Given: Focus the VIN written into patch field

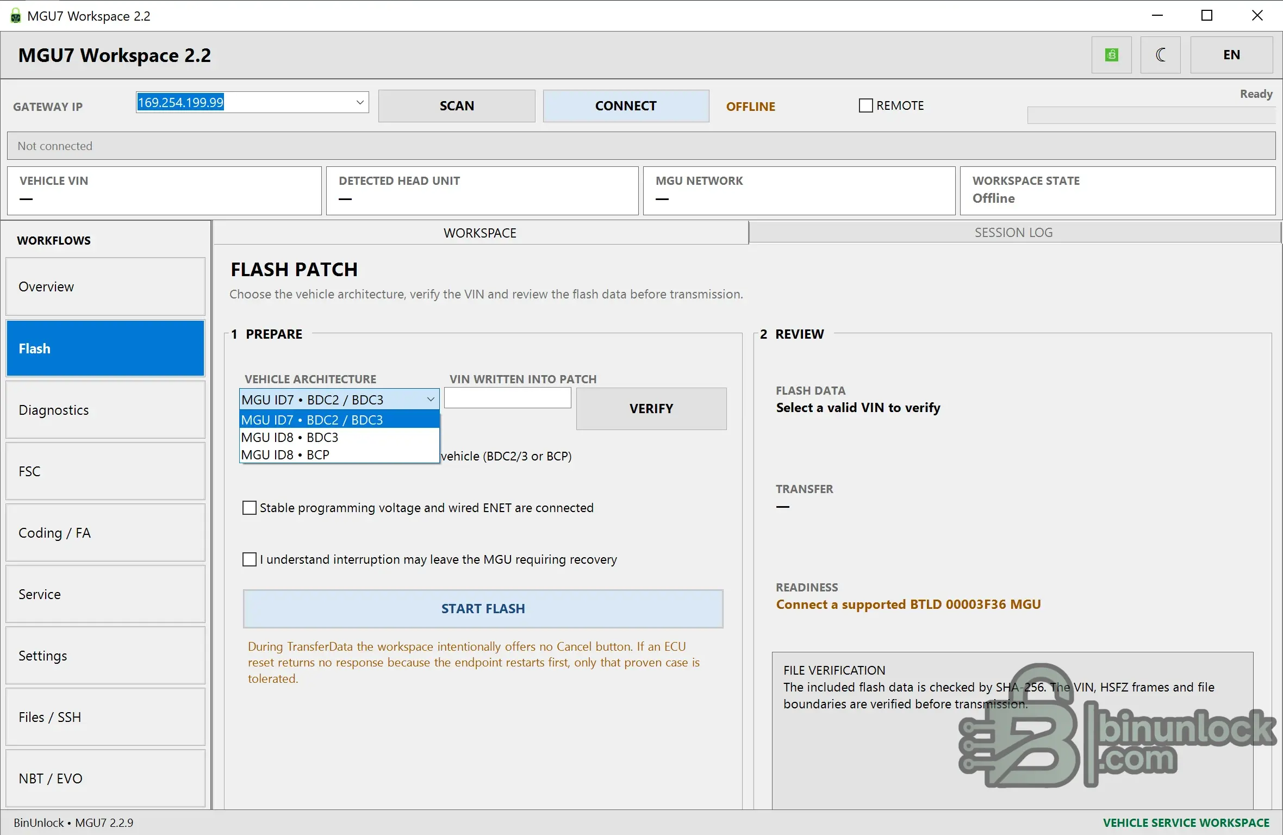Looking at the screenshot, I should click(508, 397).
